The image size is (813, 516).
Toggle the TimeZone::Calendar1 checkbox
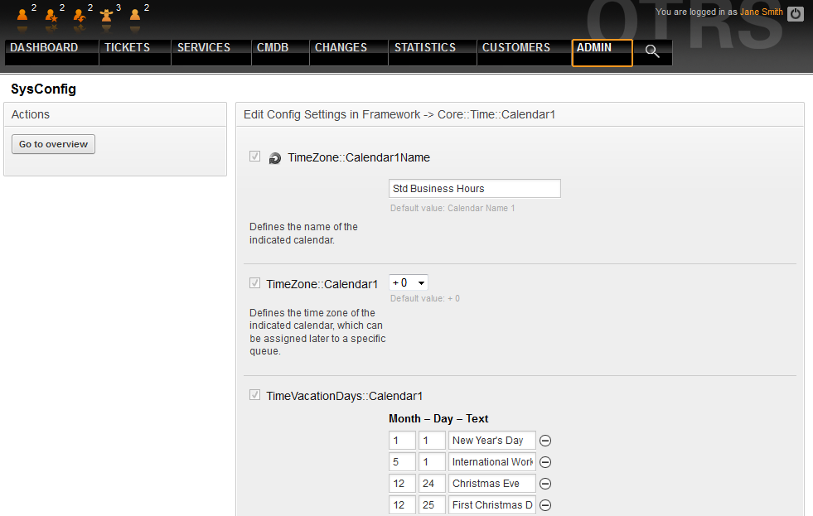255,283
